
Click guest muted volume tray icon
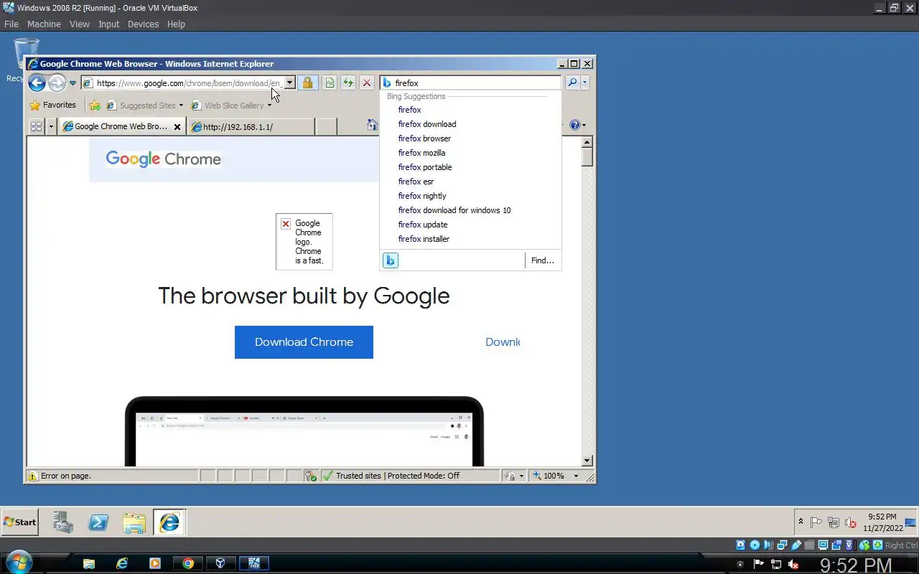[x=851, y=522]
